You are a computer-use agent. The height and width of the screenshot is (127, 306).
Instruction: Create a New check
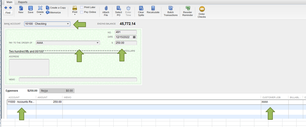(x=21, y=10)
